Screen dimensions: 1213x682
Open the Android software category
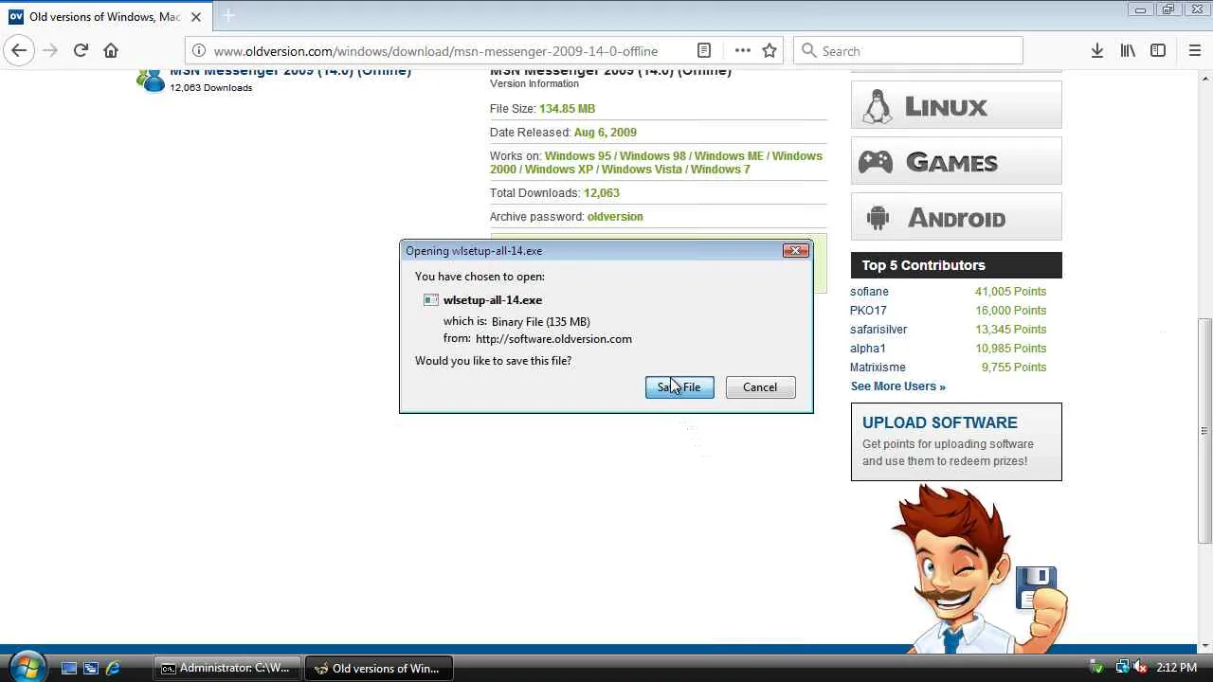coord(956,217)
